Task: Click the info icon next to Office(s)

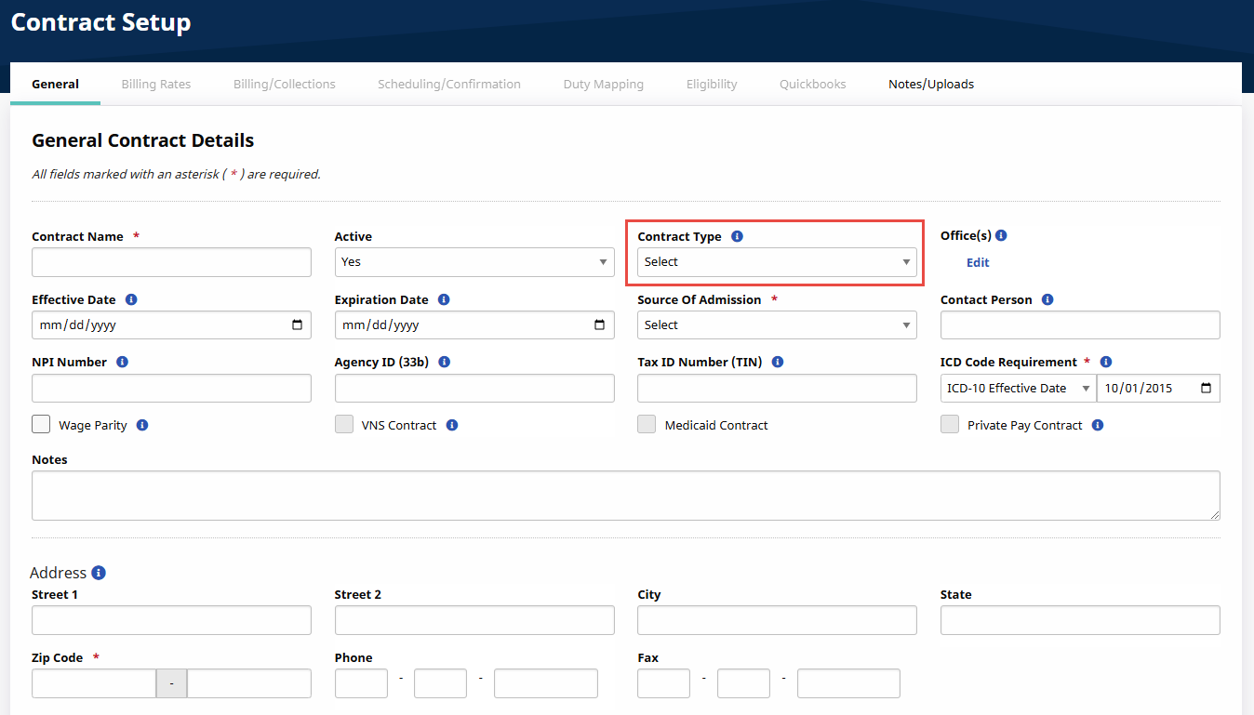Action: 1001,236
